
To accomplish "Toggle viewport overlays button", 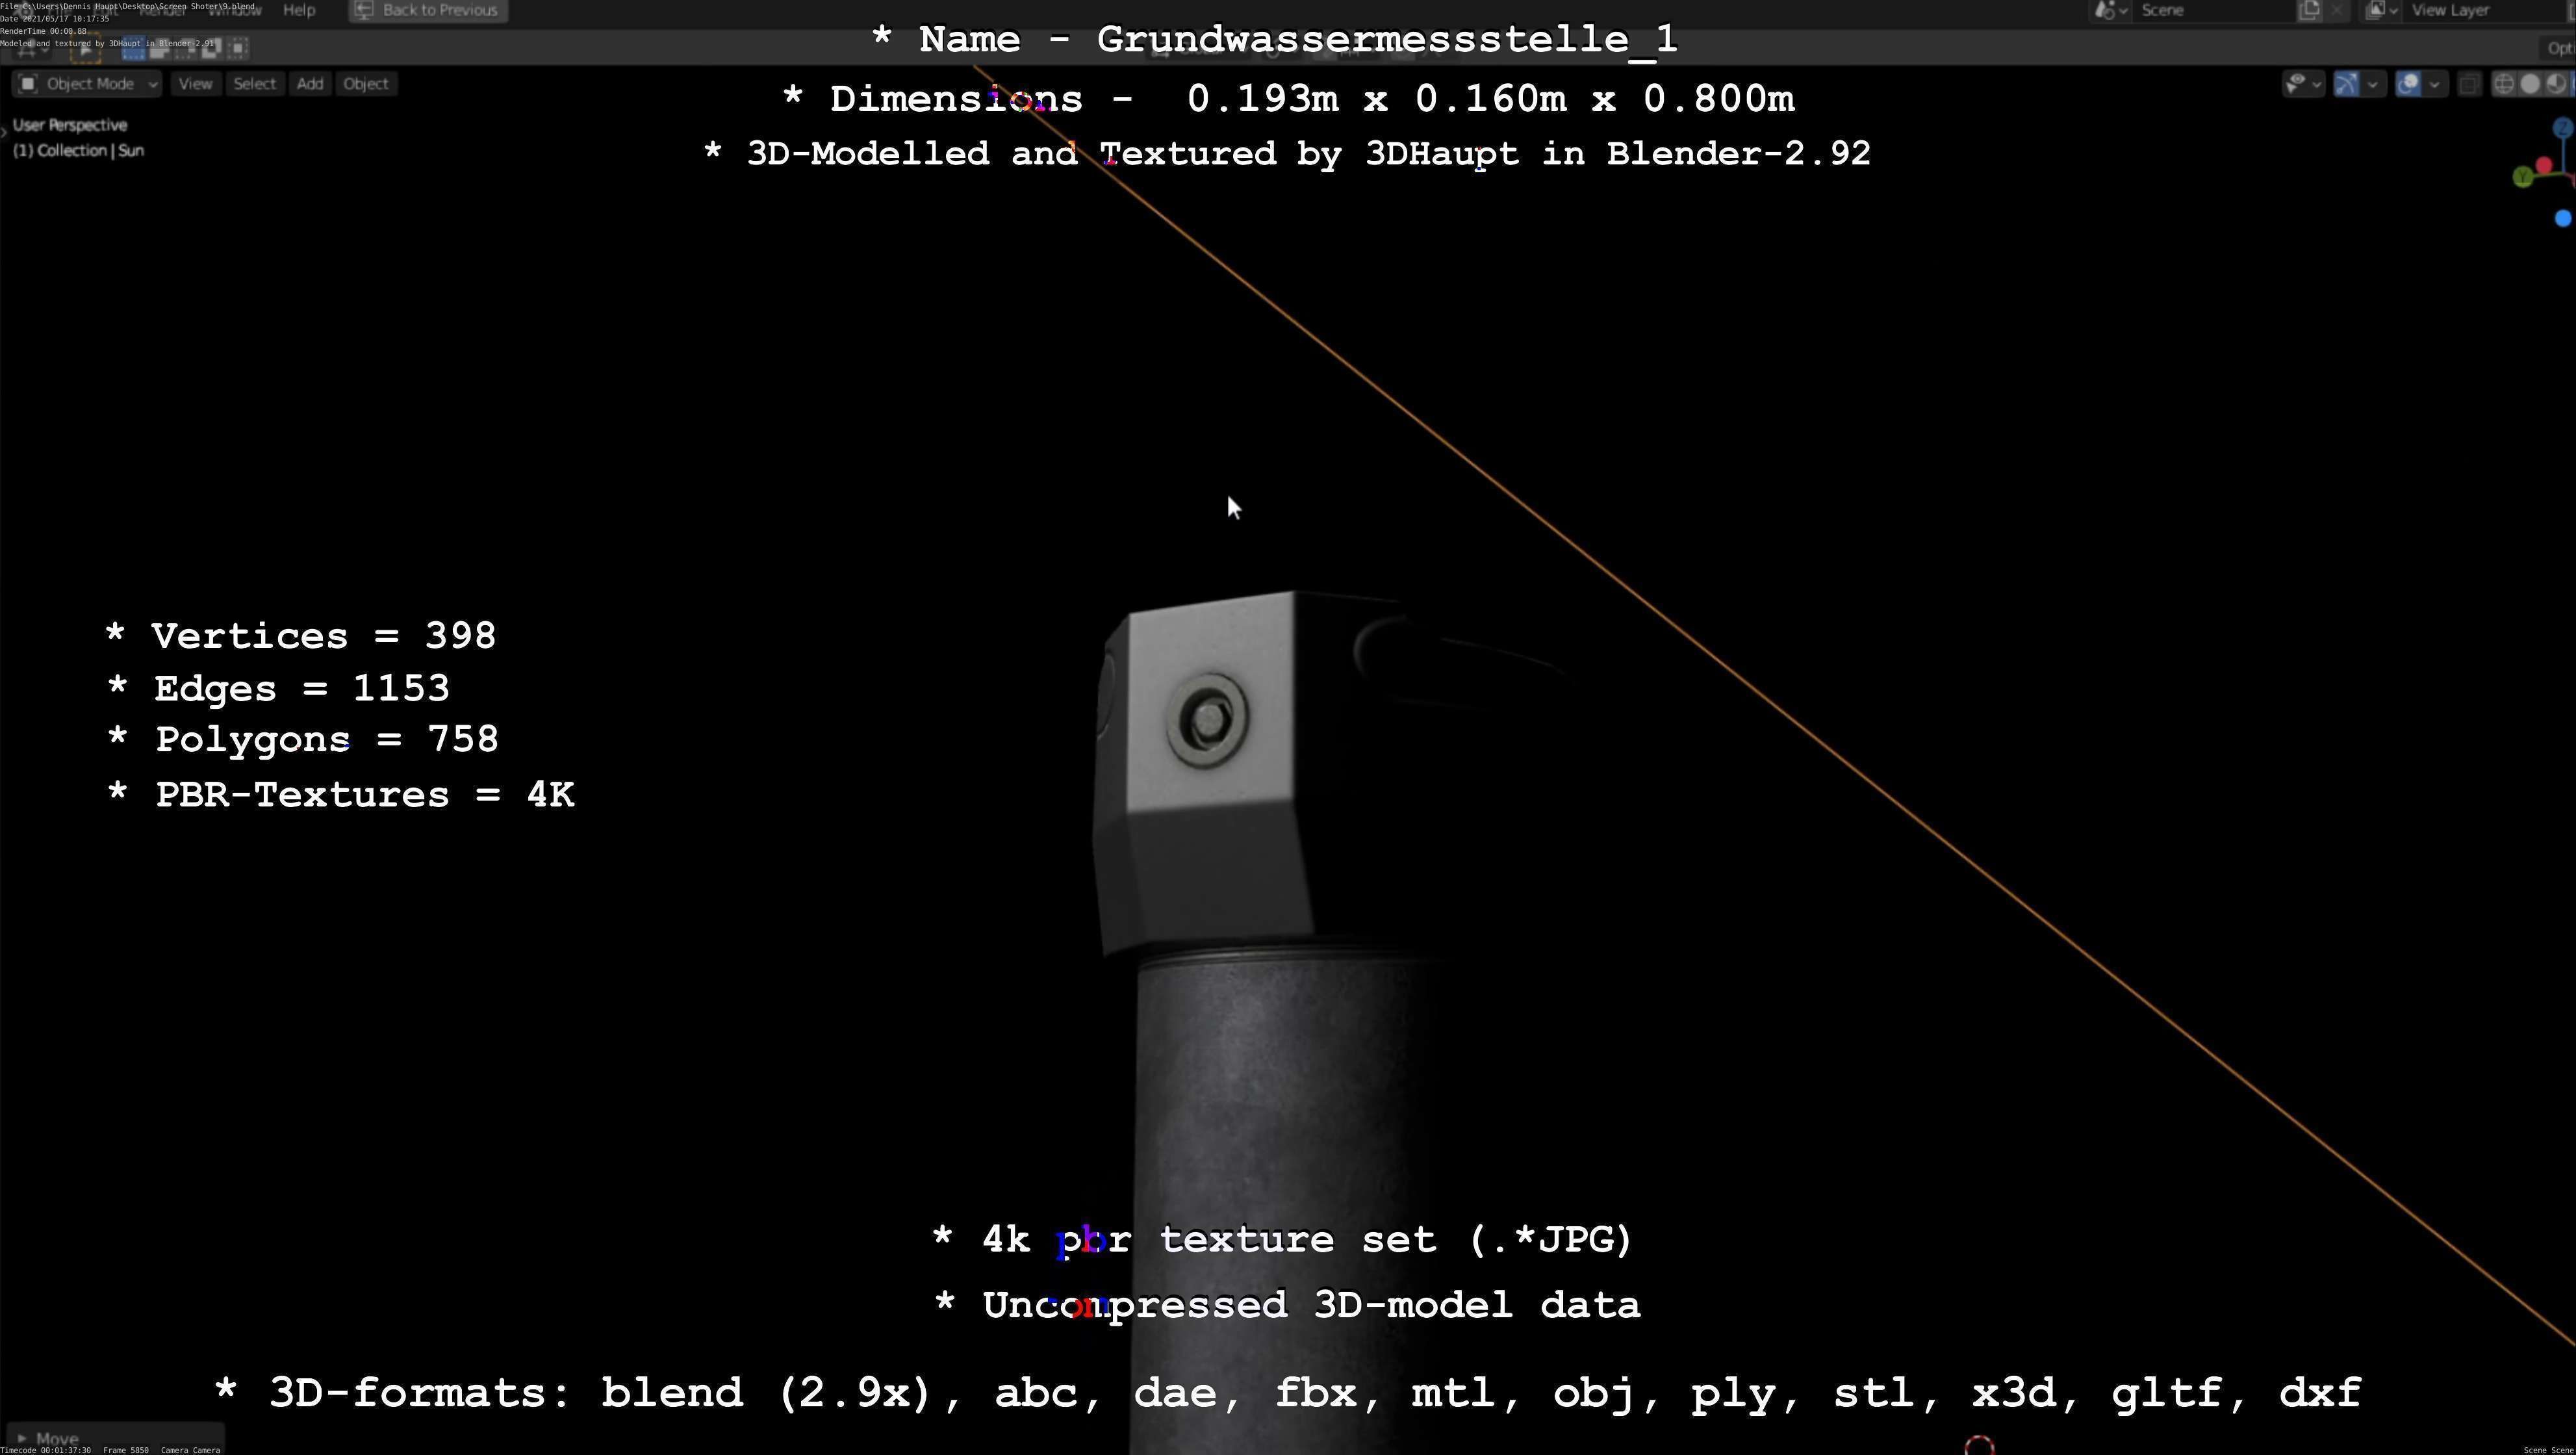I will pyautogui.click(x=2409, y=84).
